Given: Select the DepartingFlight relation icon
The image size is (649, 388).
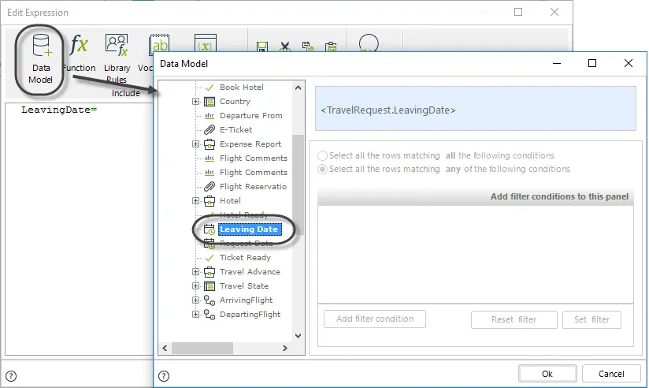Looking at the screenshot, I should click(210, 315).
